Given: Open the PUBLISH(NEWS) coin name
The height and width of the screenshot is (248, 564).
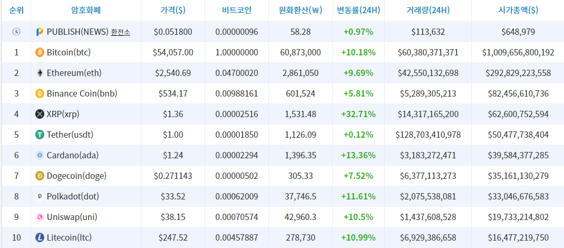Looking at the screenshot, I should [x=77, y=32].
